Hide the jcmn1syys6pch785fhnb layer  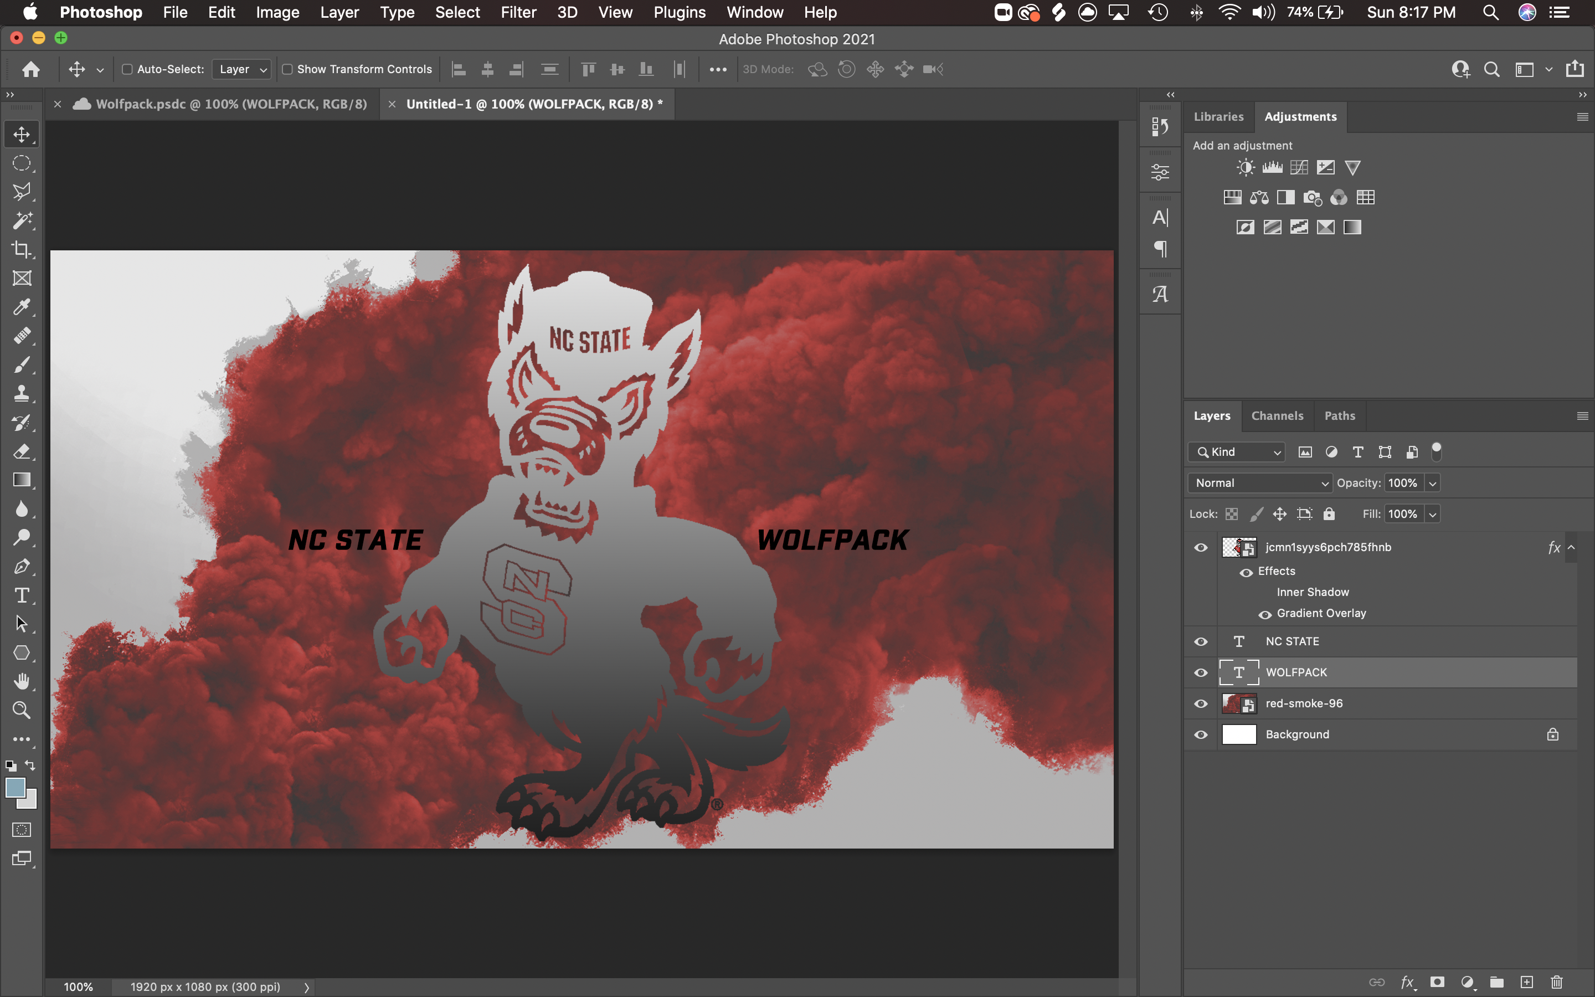(x=1201, y=547)
